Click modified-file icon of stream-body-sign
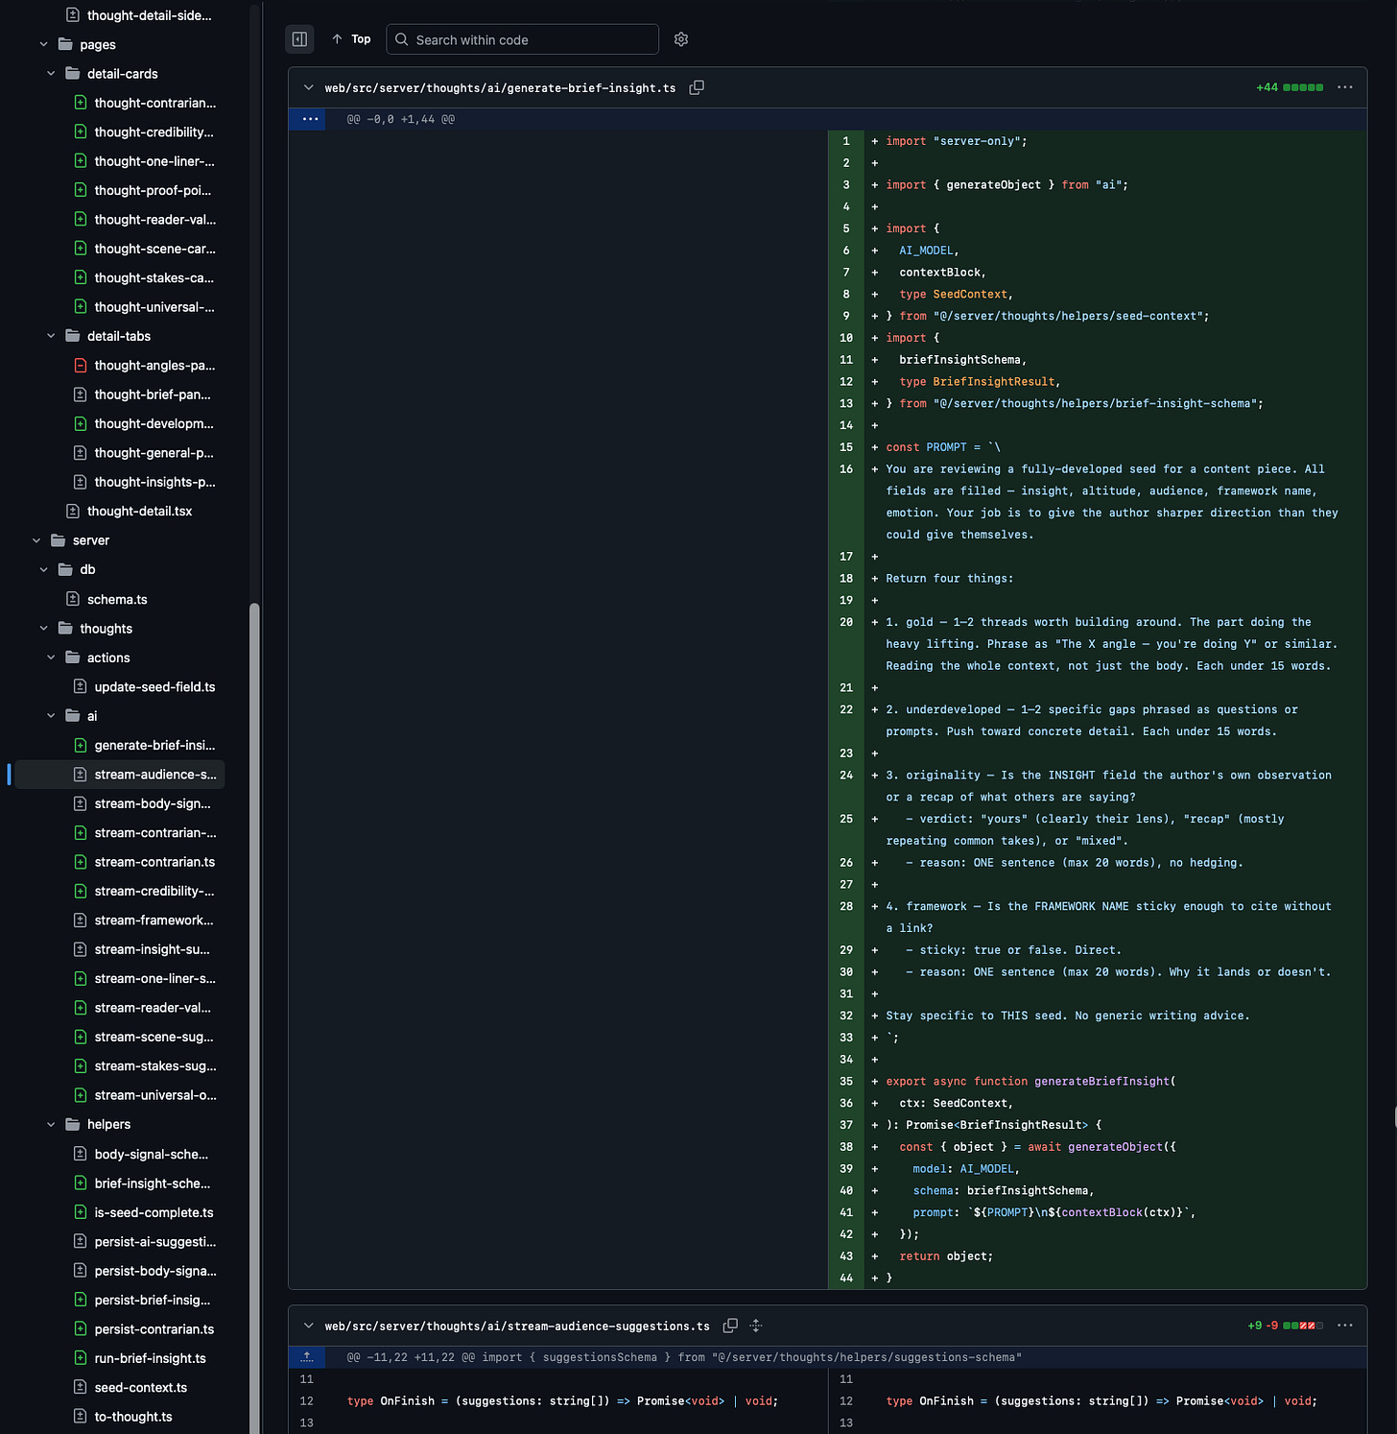 pyautogui.click(x=81, y=803)
